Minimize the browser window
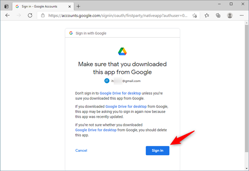The image size is (249, 171). [219, 4]
